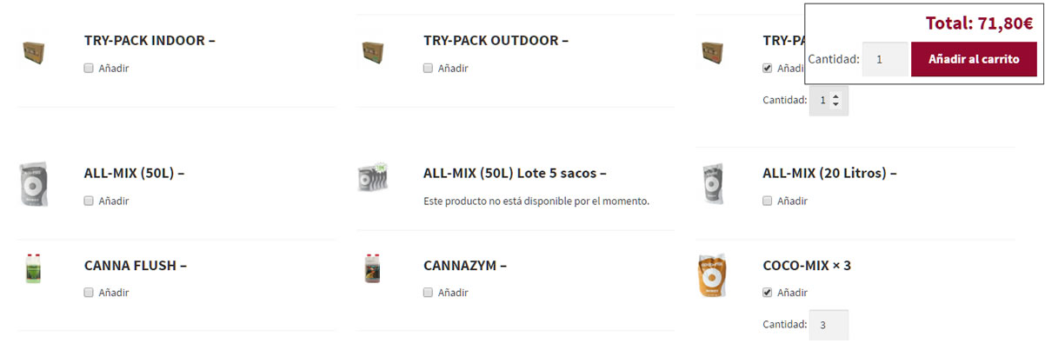Click the CANNA FLUSH bottle image
Viewport: 1045px width, 350px height.
tap(33, 268)
